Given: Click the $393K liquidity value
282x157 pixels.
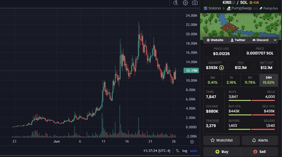Looking at the screenshot, I should coord(212,68).
